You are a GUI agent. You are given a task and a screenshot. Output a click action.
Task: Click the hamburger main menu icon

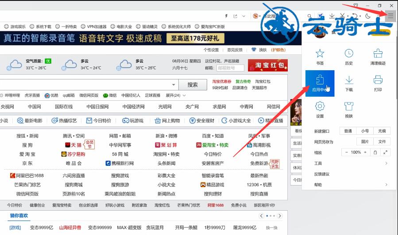click(390, 16)
